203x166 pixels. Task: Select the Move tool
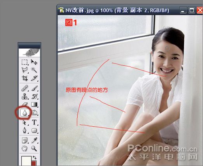(34, 62)
